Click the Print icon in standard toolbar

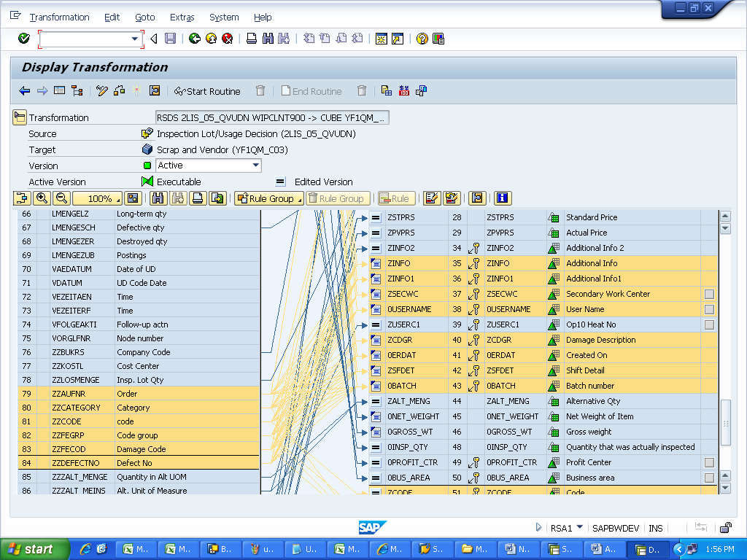pos(252,39)
